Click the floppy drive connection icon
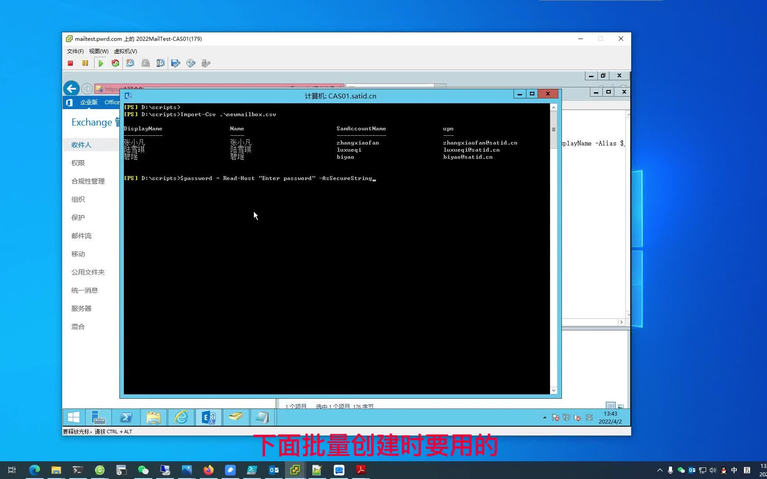The height and width of the screenshot is (479, 767). click(x=175, y=63)
